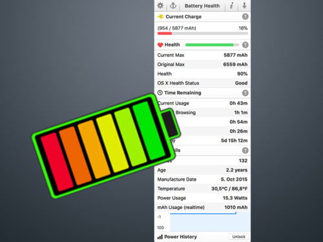The width and height of the screenshot is (323, 242).
Task: Click the anchor icon in the toolbar
Action: pyautogui.click(x=173, y=5)
